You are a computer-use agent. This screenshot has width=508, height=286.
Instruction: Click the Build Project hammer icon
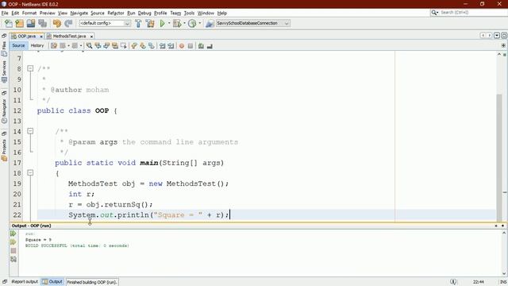(x=138, y=23)
